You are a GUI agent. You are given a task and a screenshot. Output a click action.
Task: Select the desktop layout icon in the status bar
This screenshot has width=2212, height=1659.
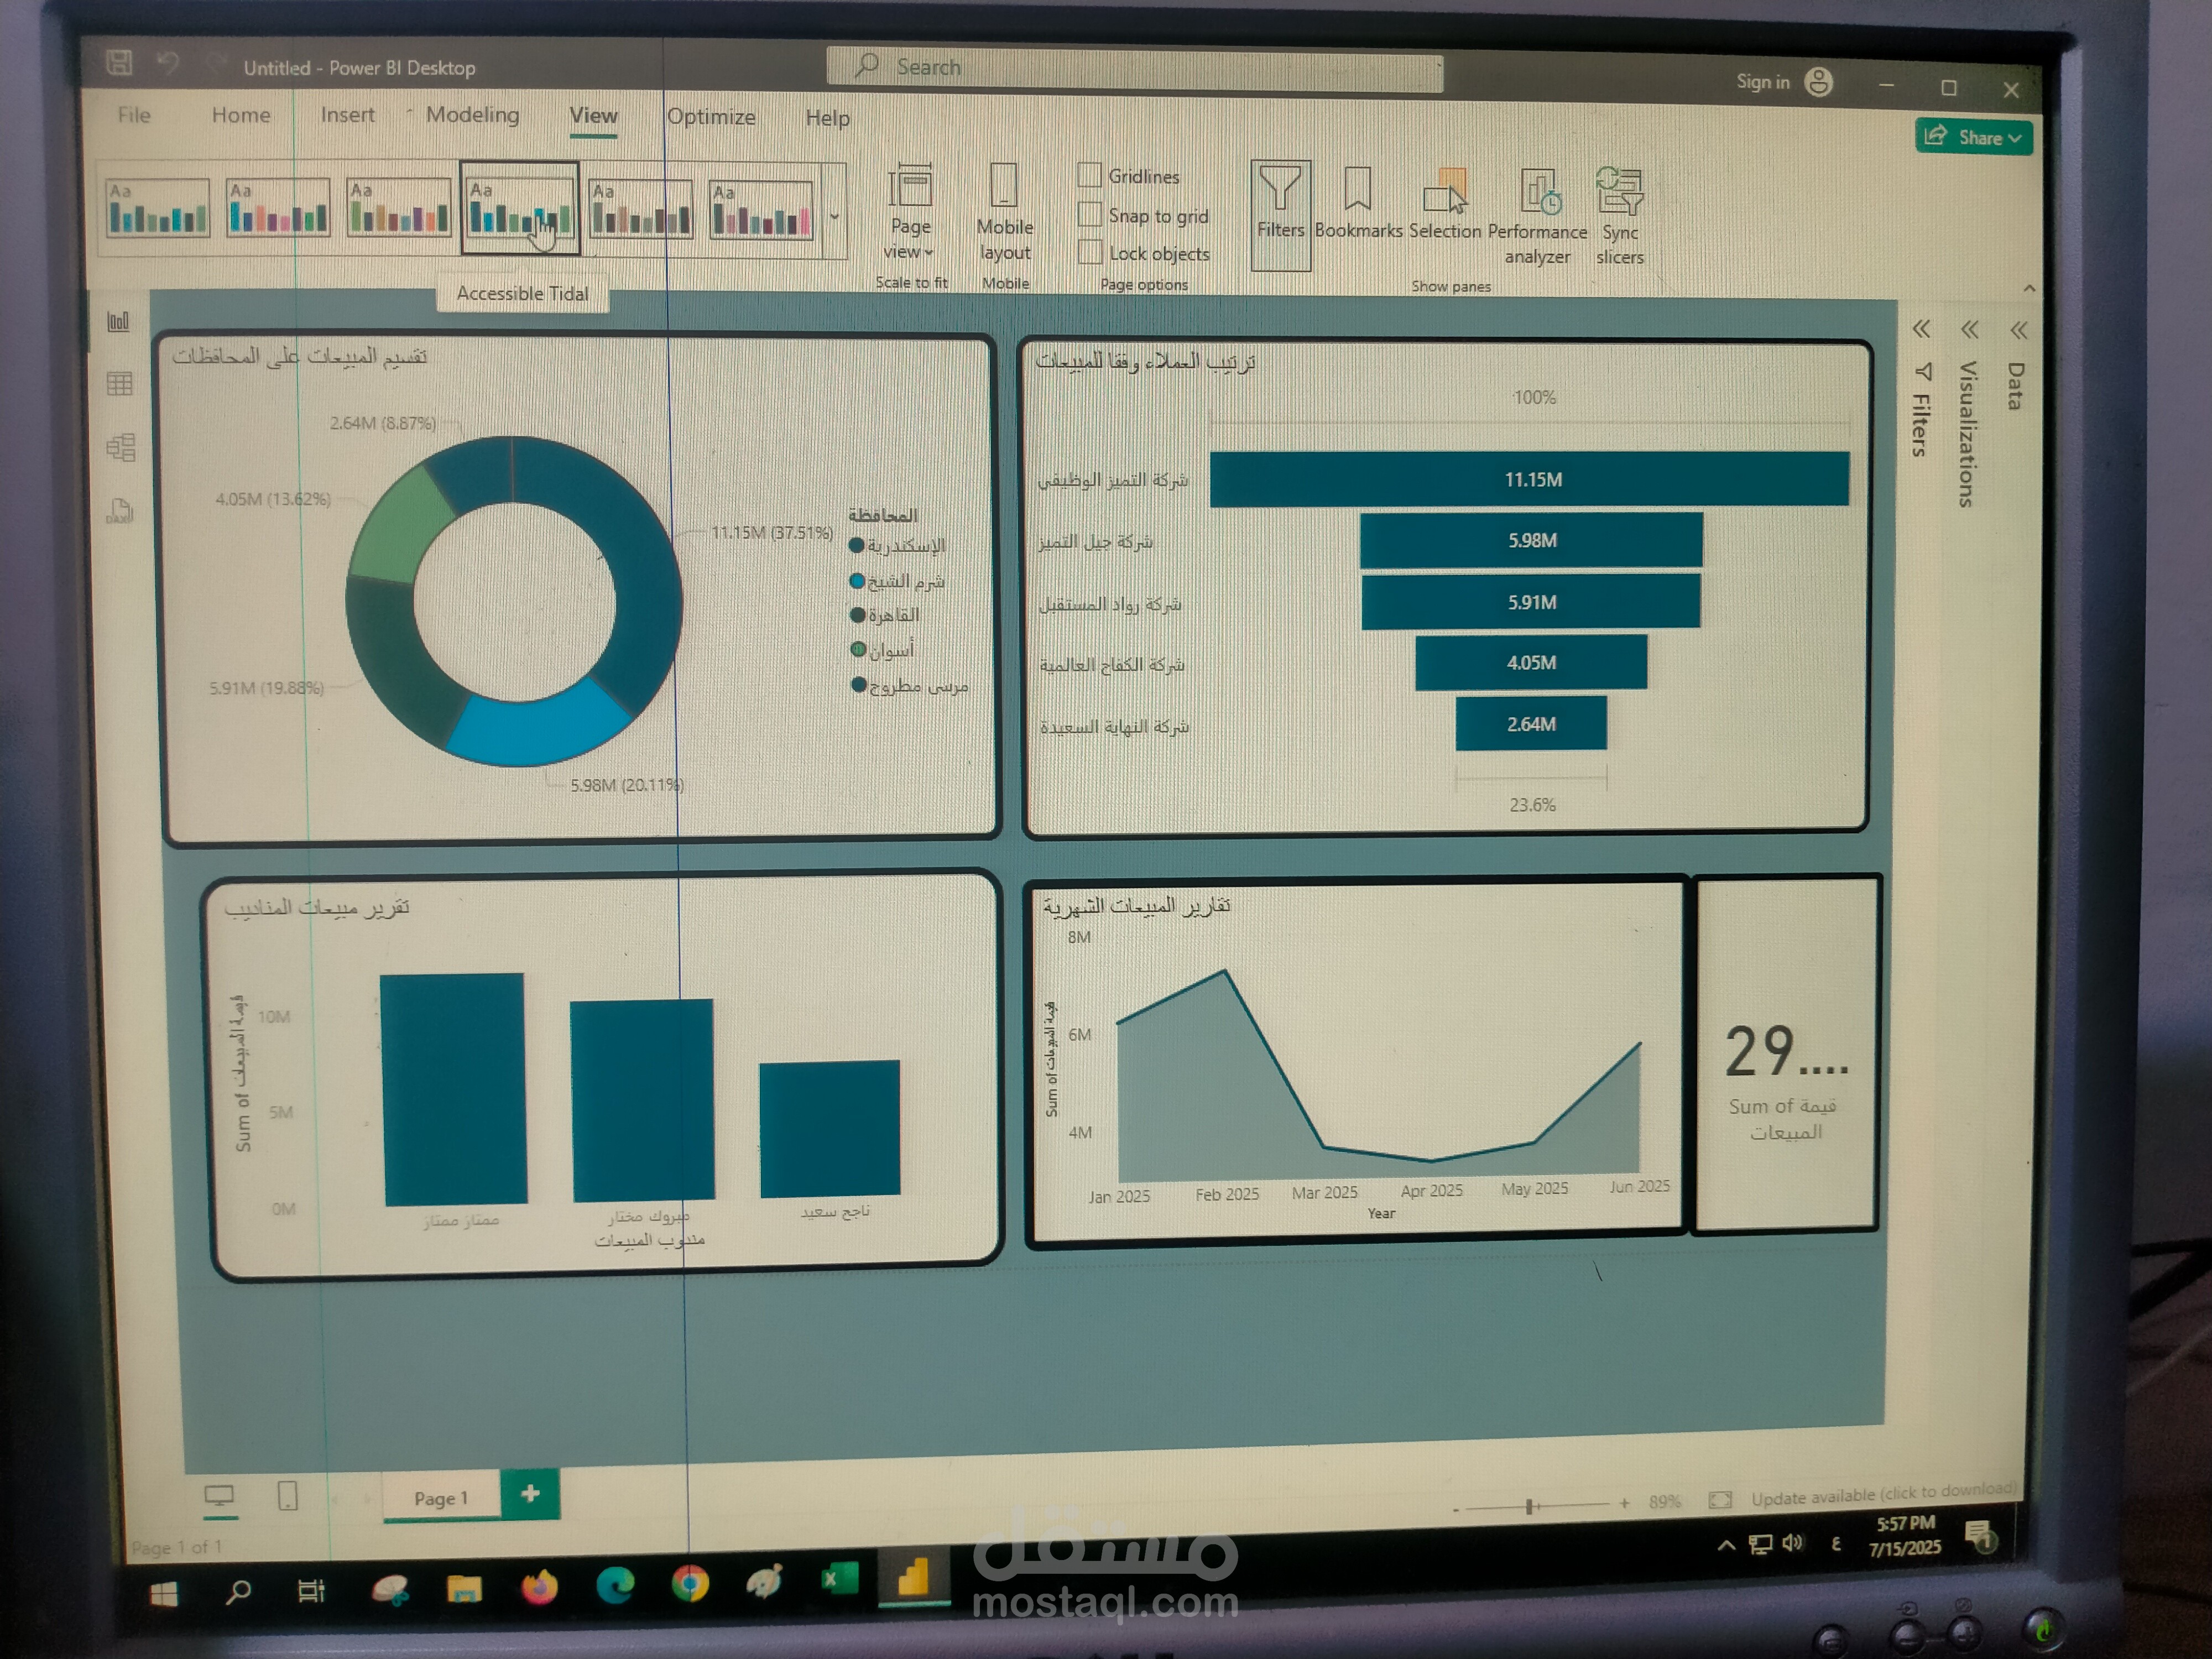click(x=219, y=1496)
